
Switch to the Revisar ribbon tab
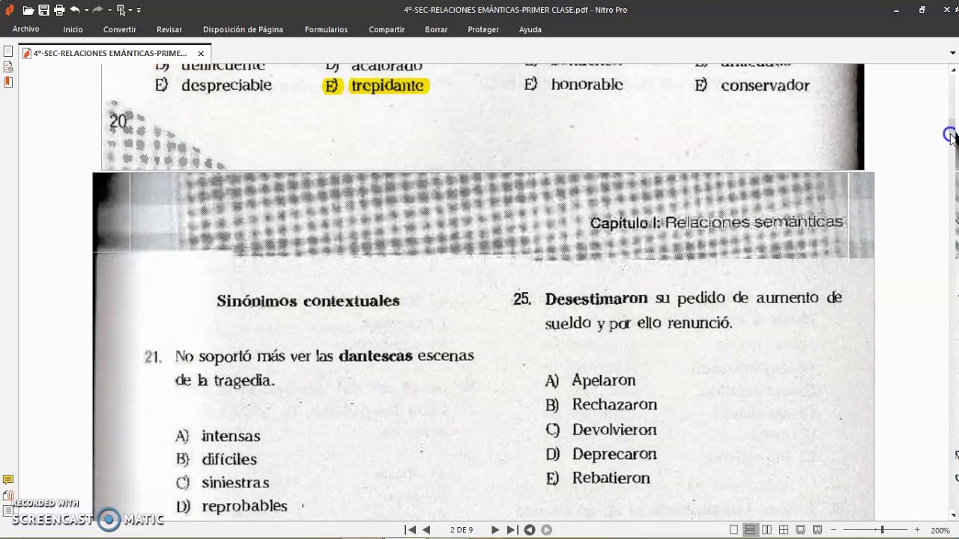coord(169,29)
